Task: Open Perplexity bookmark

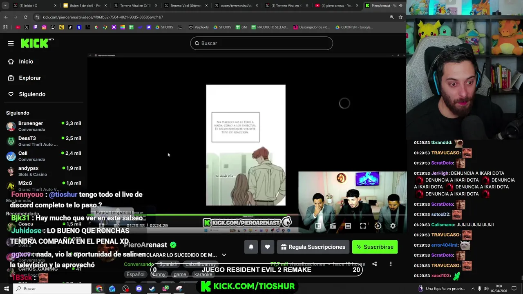Action: coord(199,27)
